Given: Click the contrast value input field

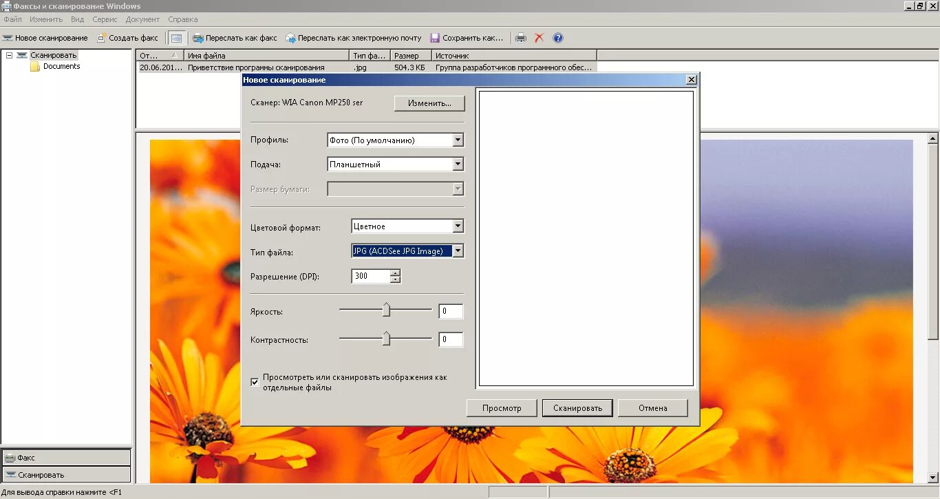Looking at the screenshot, I should [x=451, y=339].
